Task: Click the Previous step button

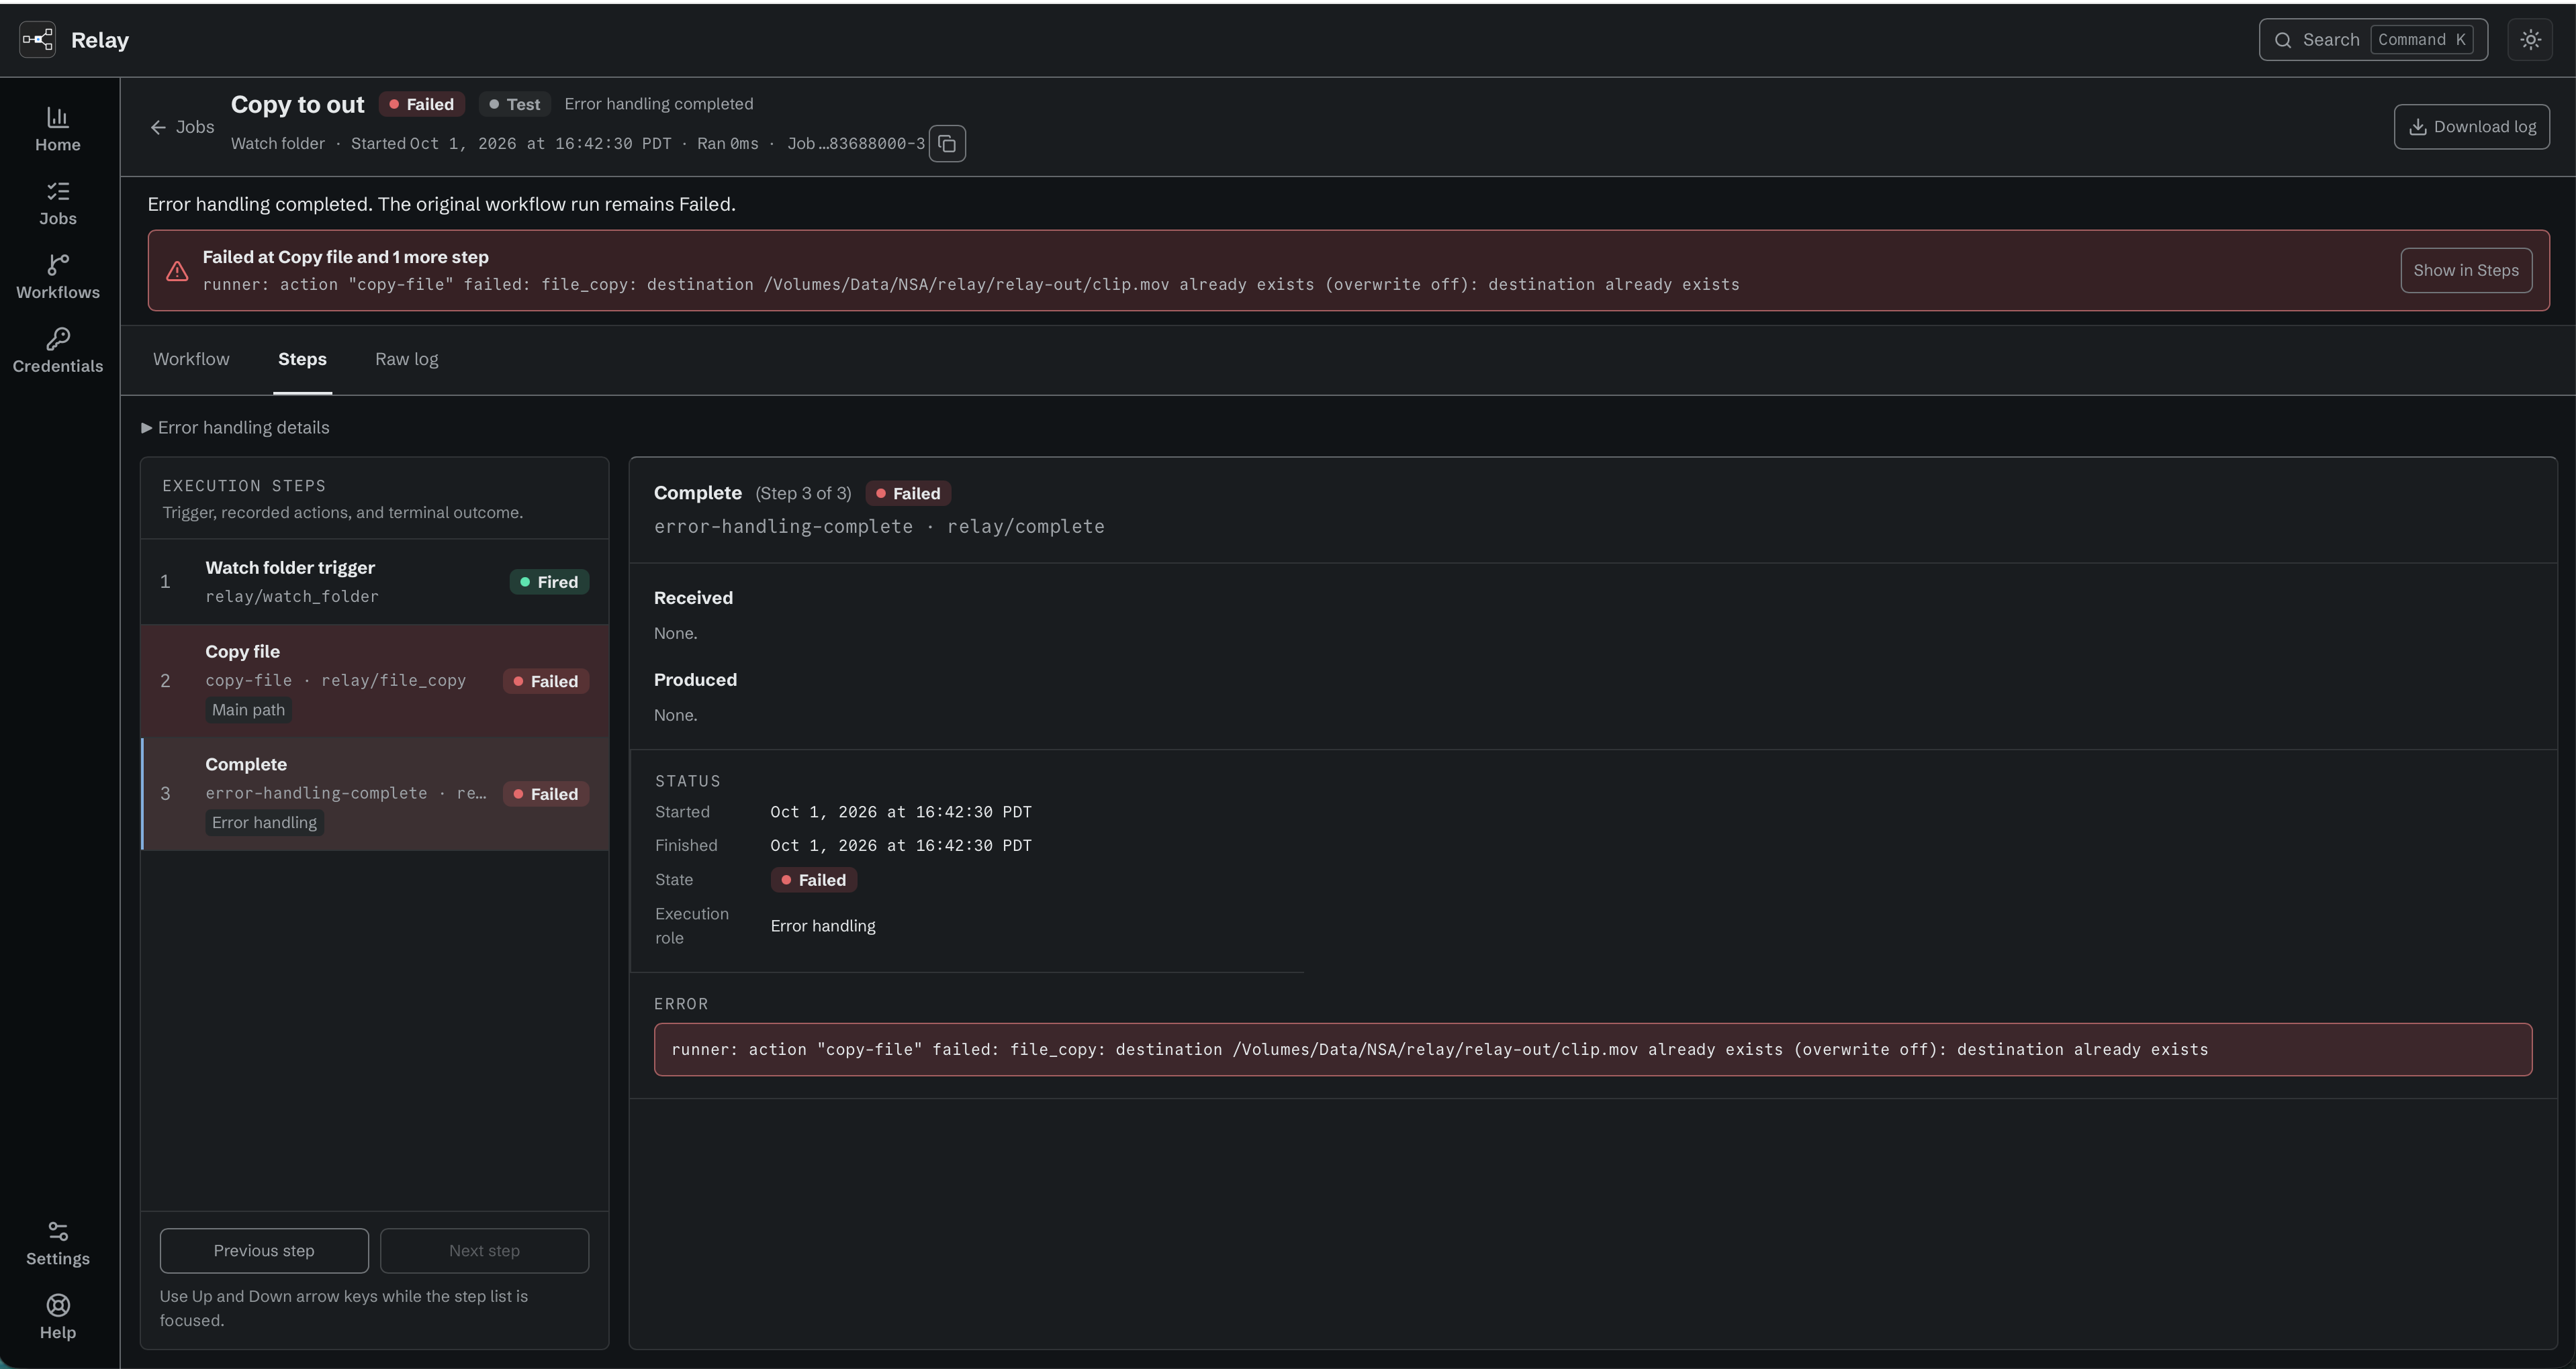Action: 264,1251
